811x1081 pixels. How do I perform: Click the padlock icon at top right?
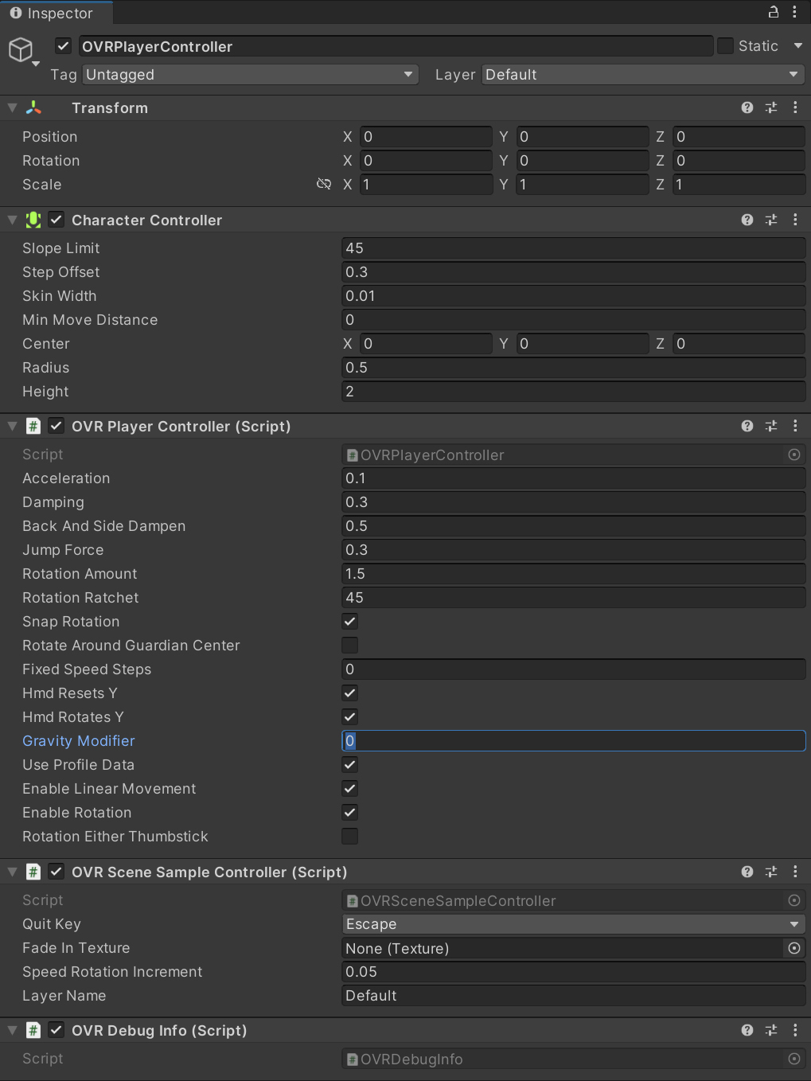[772, 12]
